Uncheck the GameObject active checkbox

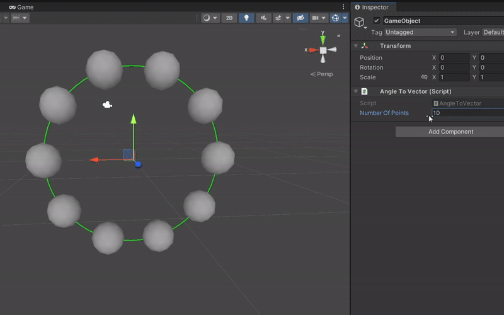click(x=377, y=21)
